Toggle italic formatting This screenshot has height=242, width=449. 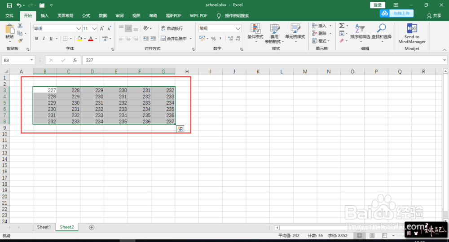click(x=44, y=38)
